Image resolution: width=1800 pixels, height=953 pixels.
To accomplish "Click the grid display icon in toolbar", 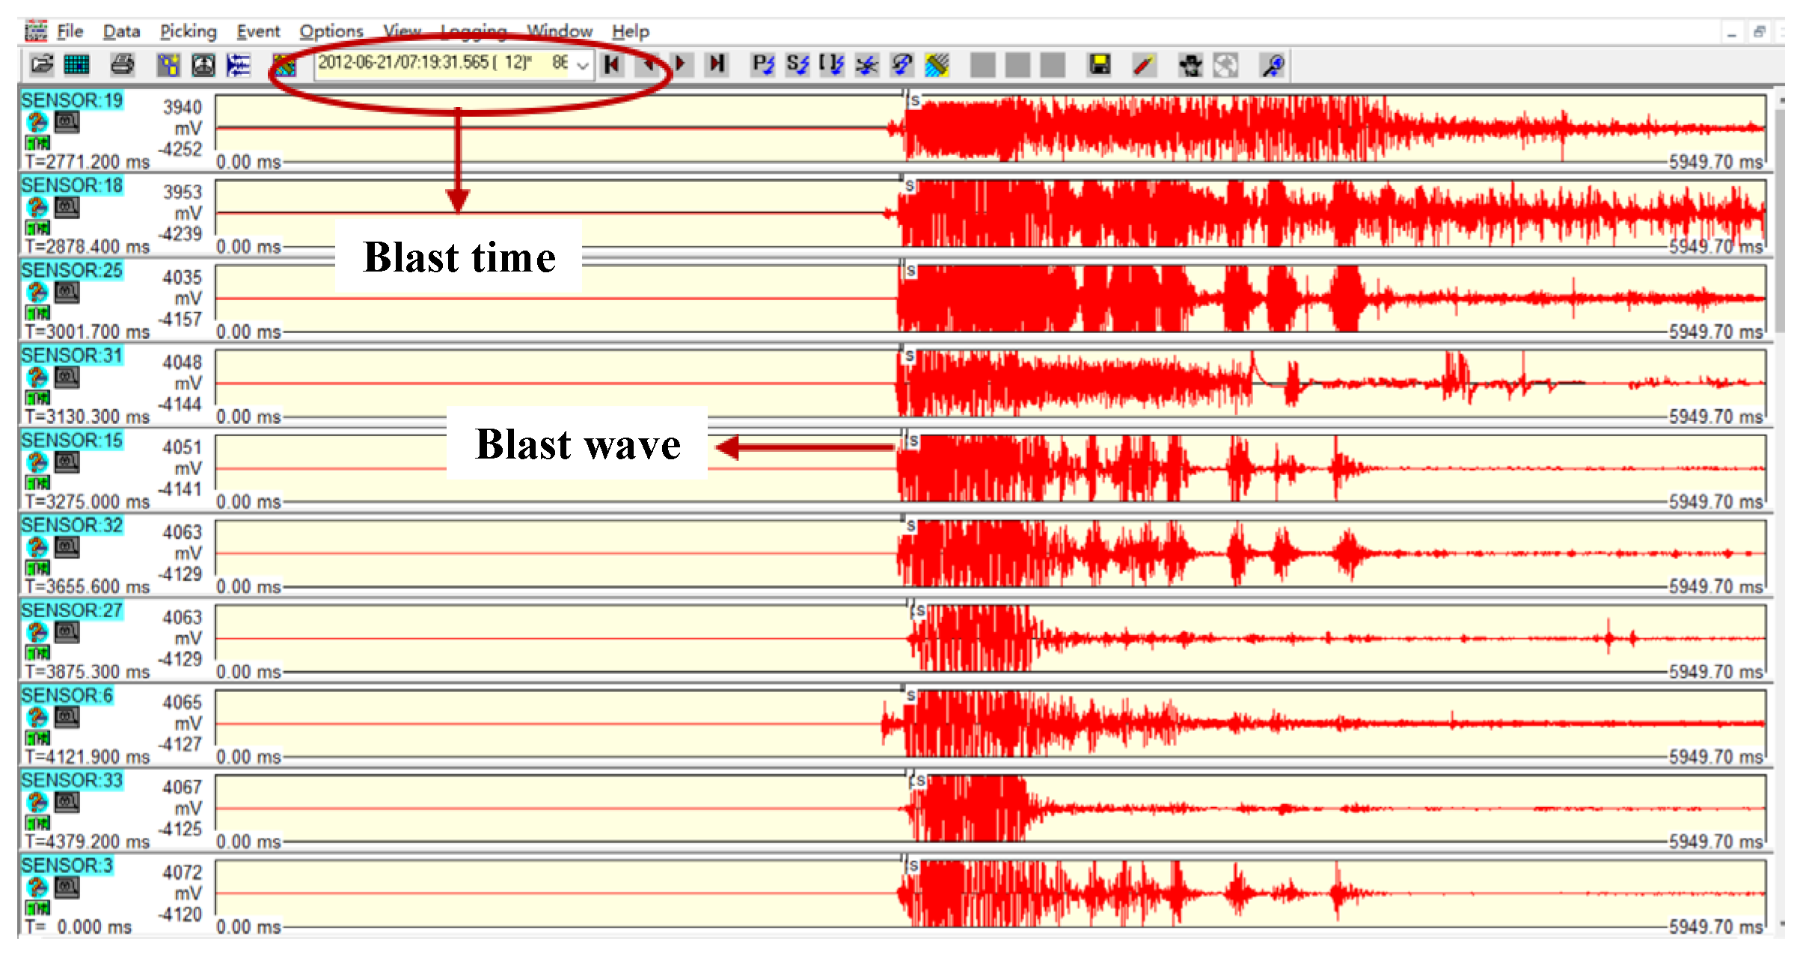I will 76,65.
